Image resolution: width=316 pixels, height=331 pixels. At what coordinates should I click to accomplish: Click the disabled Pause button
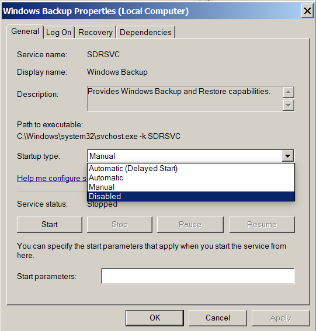190,224
